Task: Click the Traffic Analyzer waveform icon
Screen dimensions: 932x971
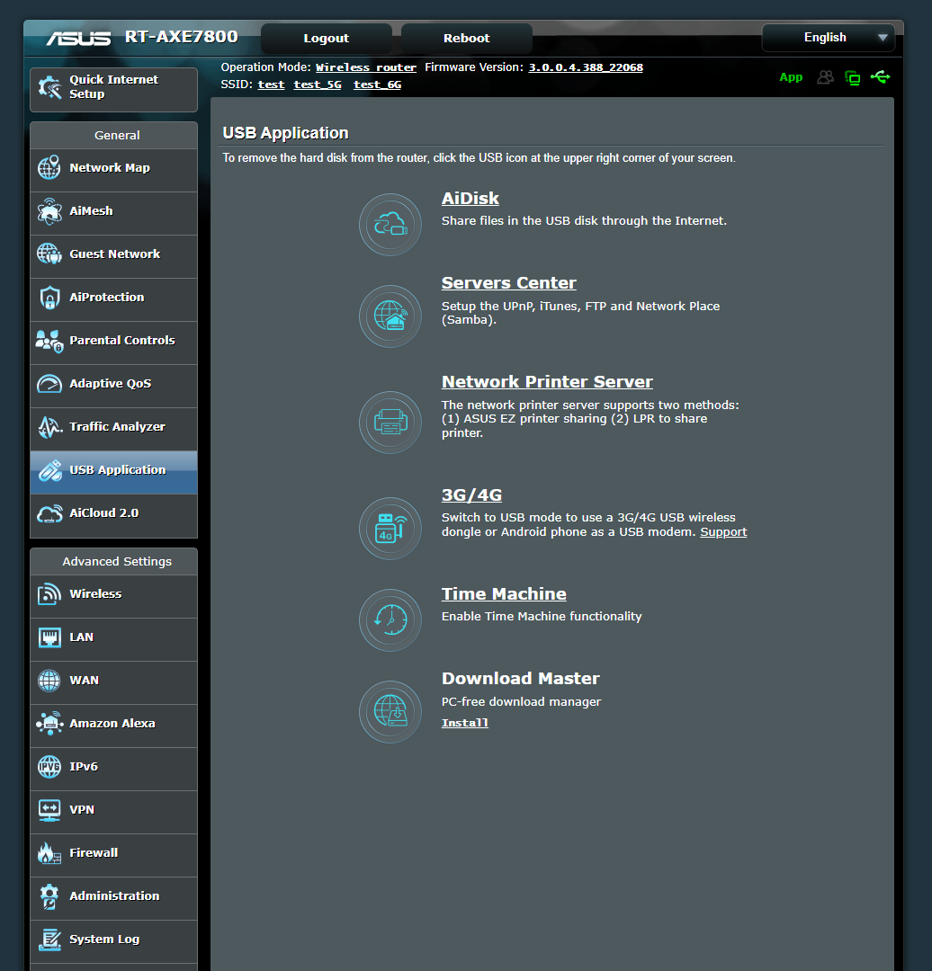Action: pos(49,427)
